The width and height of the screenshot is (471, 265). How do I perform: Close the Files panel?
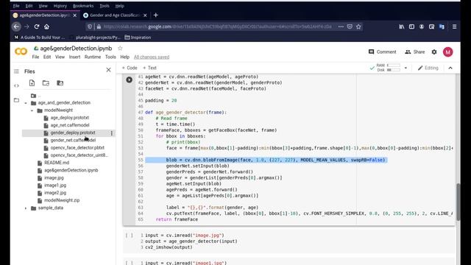click(x=108, y=70)
